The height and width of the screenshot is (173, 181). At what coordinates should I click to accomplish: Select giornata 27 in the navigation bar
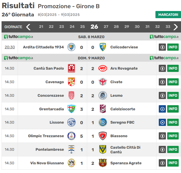[106, 27]
